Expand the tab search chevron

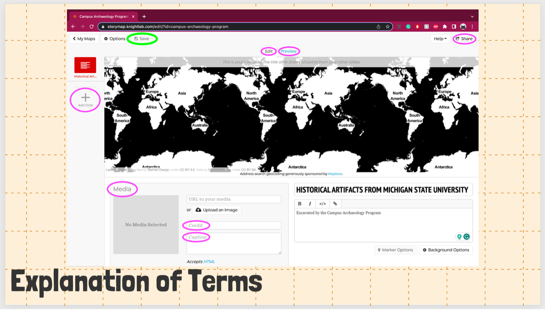472,17
